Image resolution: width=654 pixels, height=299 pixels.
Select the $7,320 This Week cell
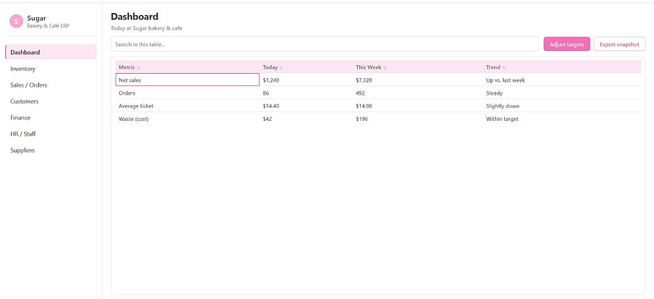click(x=364, y=80)
